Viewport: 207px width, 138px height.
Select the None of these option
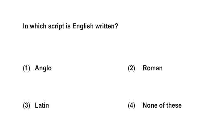pyautogui.click(x=162, y=105)
